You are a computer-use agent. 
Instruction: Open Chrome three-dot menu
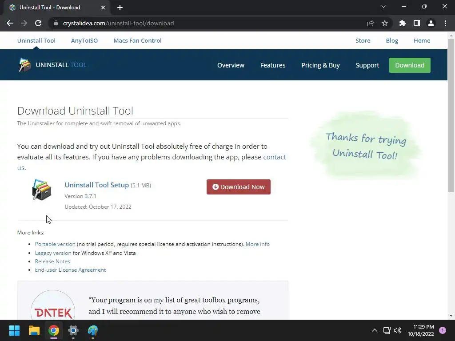tap(445, 23)
